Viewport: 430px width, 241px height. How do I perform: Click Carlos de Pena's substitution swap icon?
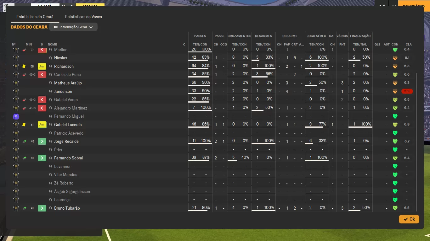coord(24,74)
